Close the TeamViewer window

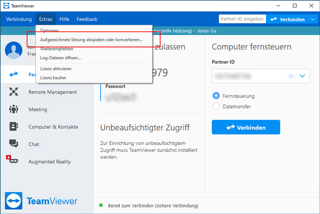pyautogui.click(x=311, y=6)
